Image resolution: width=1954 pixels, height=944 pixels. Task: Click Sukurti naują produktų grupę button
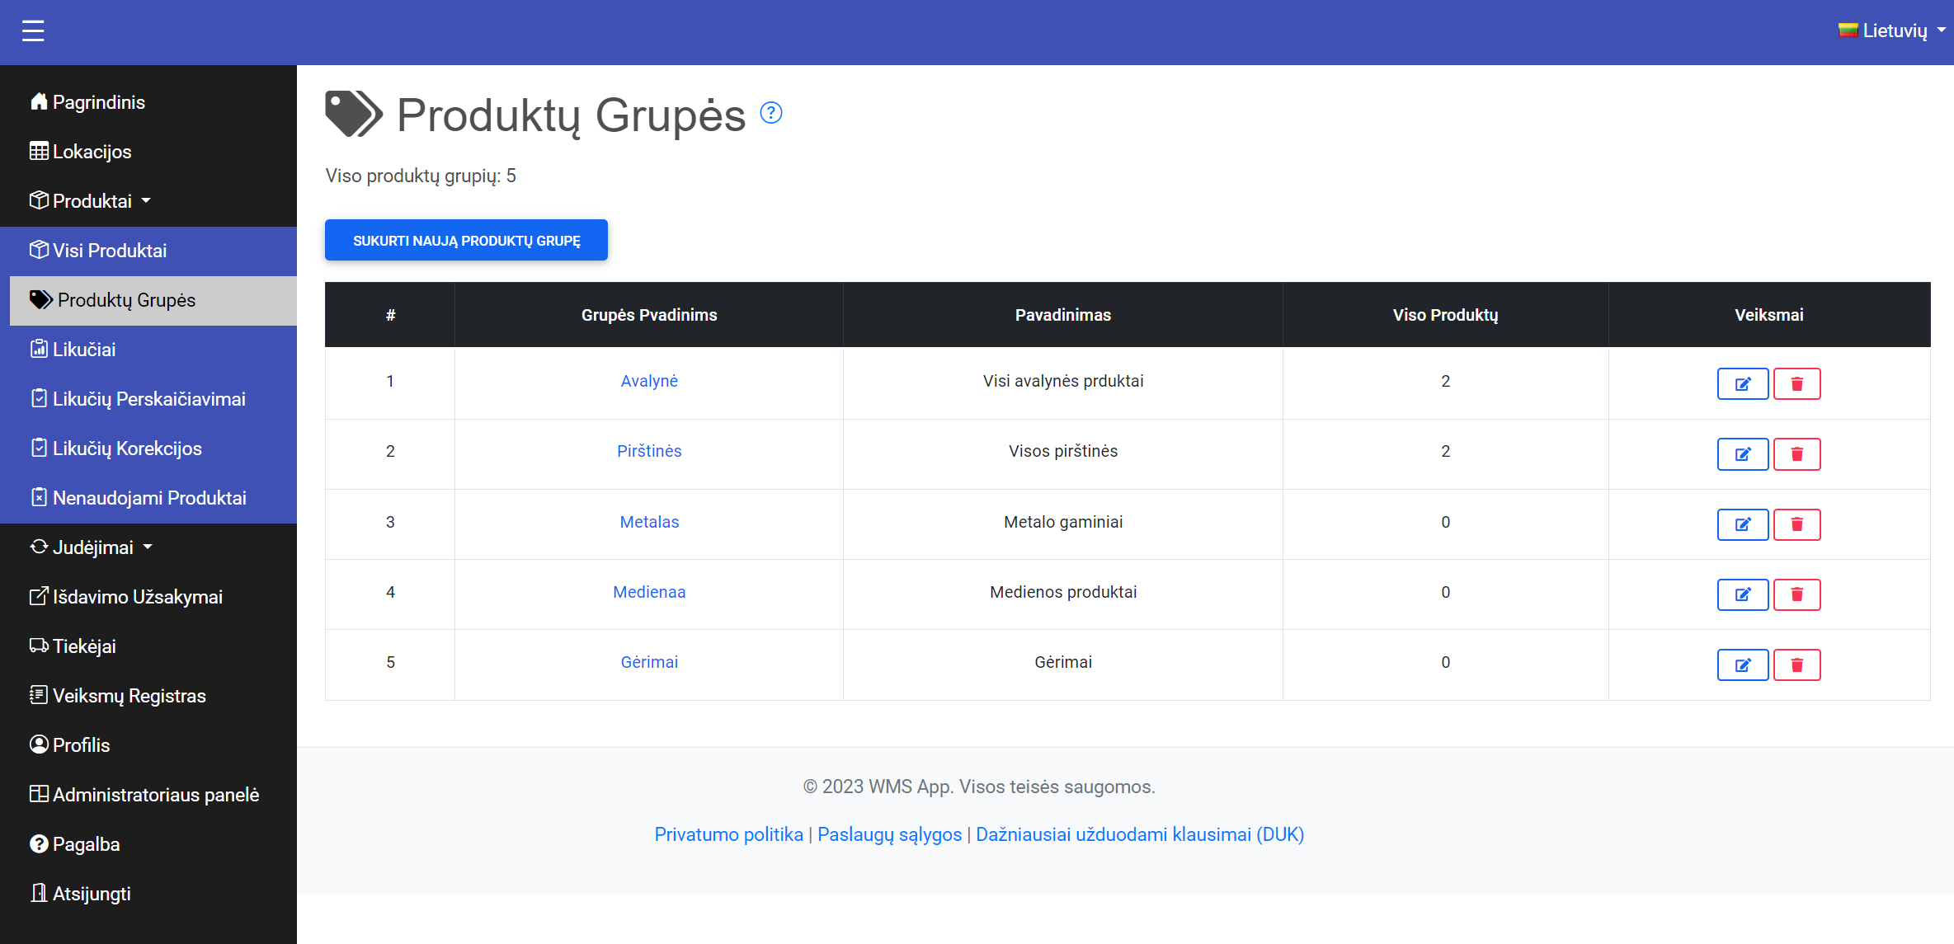pos(466,241)
